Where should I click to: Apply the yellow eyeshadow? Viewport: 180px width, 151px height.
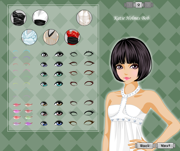pos(22,84)
